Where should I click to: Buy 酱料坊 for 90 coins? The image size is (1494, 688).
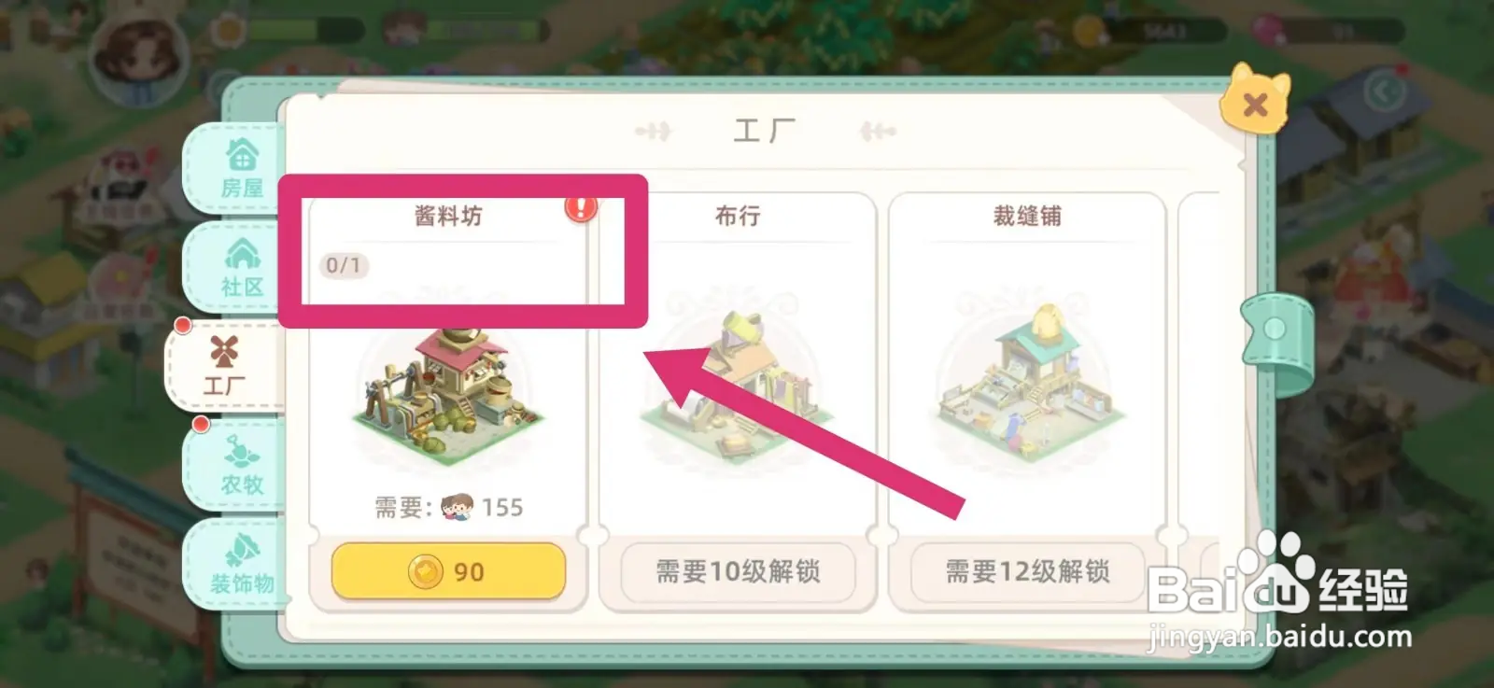(x=448, y=571)
